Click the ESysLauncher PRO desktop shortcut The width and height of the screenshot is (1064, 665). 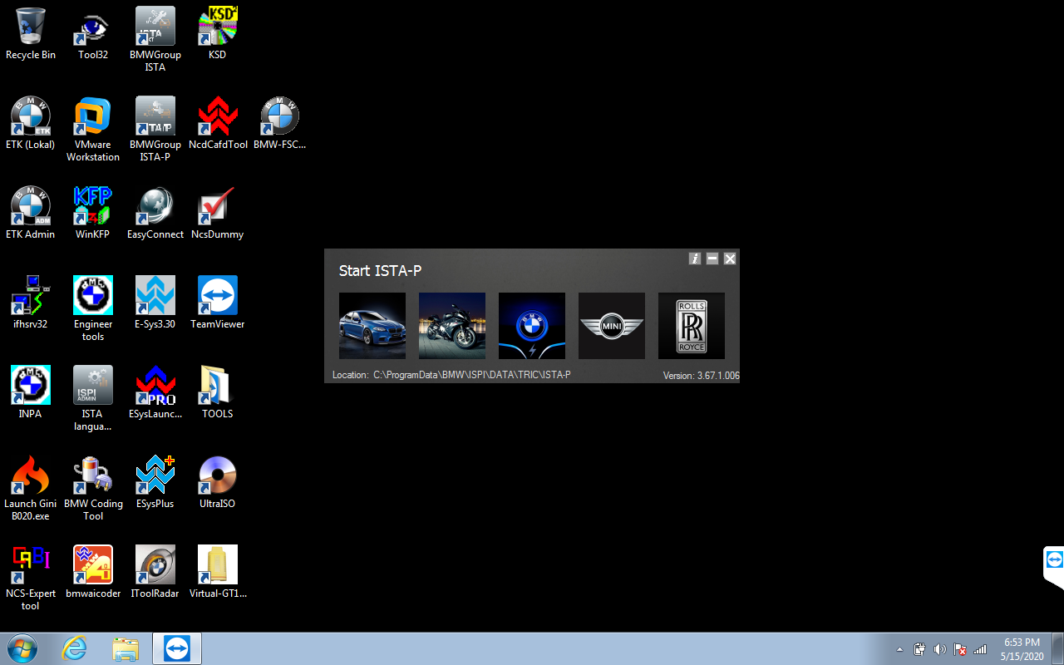[x=155, y=392]
